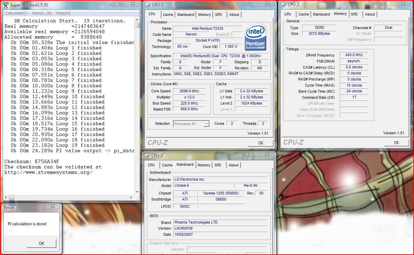Switch to SPD tab in bottom CPU-Z window

point(218,165)
